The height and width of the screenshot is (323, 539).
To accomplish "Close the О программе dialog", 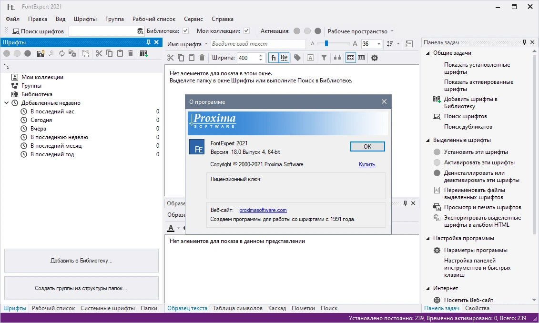I will 384,101.
